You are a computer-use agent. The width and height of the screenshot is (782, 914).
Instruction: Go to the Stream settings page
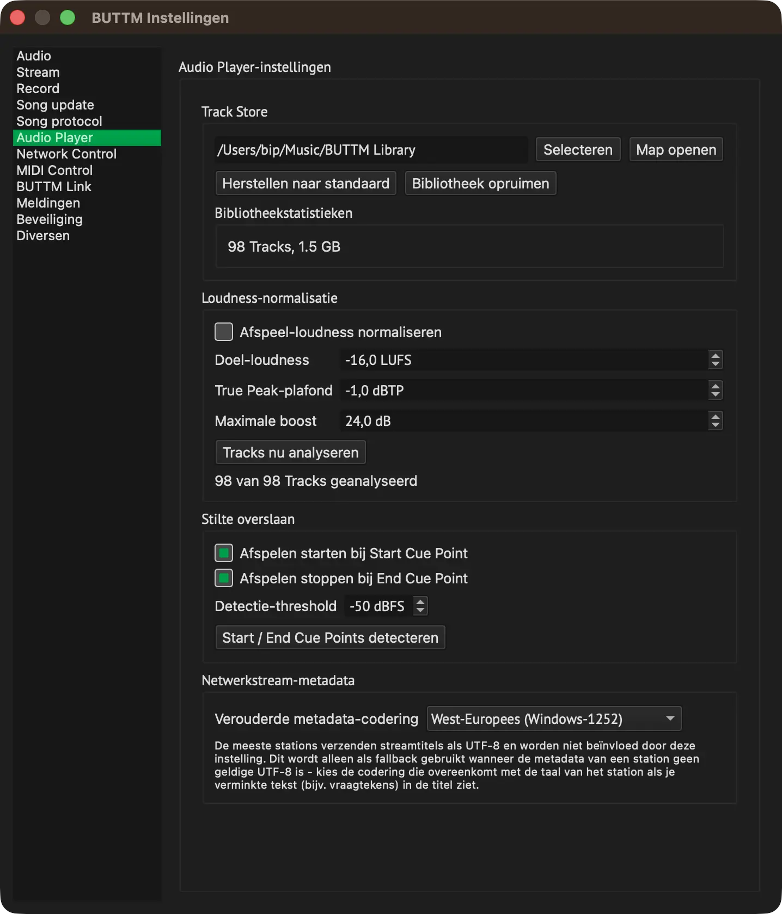tap(87, 72)
